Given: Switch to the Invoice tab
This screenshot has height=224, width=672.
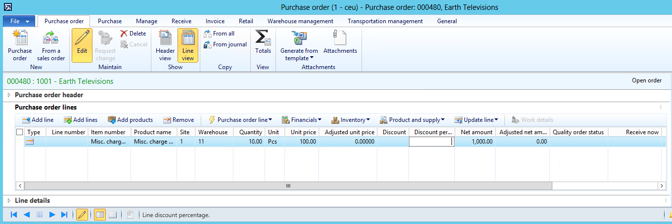Looking at the screenshot, I should coord(215,21).
